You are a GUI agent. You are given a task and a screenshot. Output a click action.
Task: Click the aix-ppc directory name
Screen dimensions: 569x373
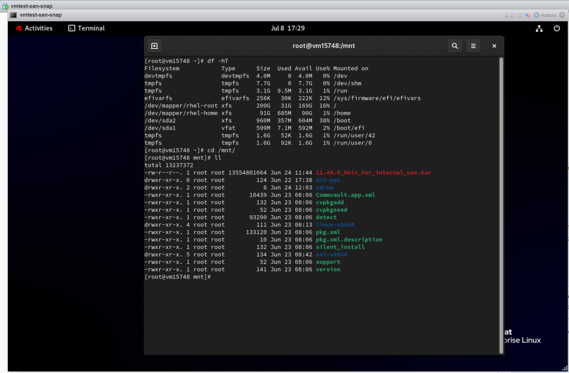click(328, 180)
